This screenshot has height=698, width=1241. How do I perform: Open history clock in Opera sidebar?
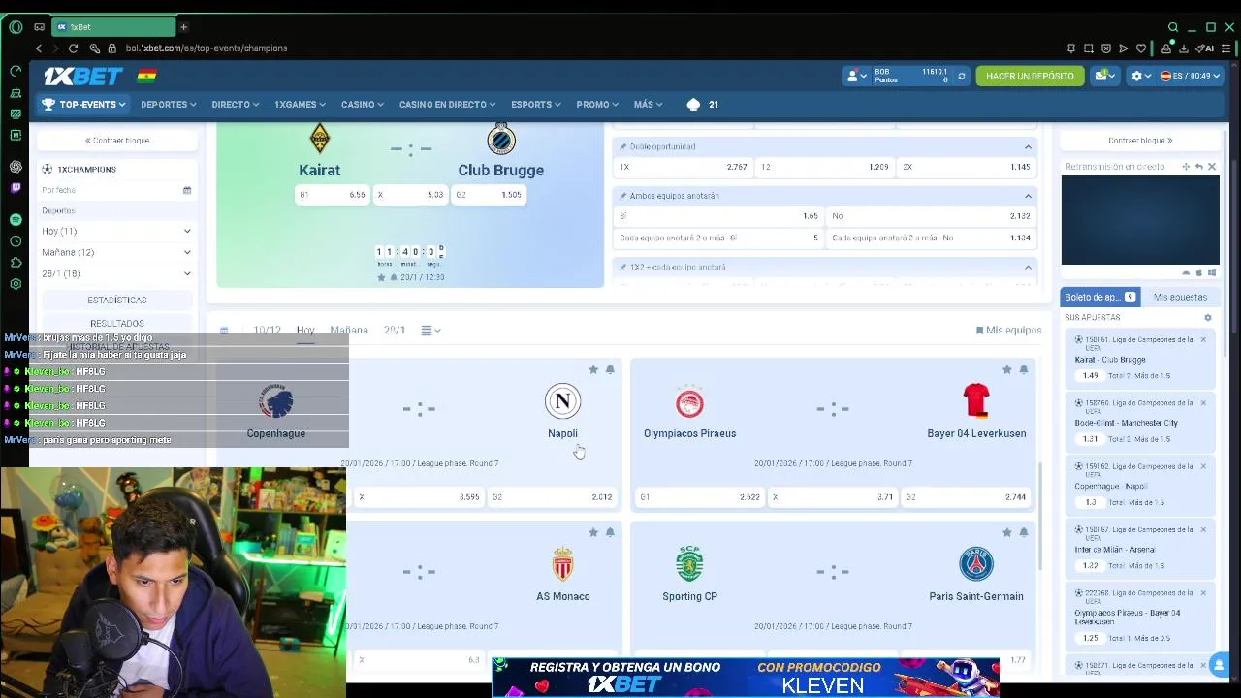pos(16,241)
